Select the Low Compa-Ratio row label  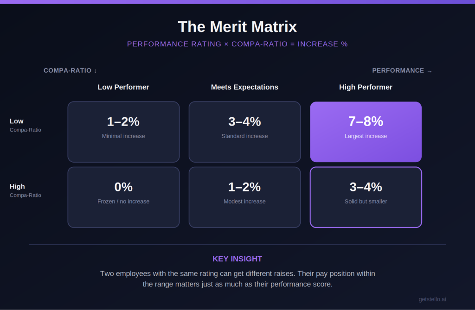[x=26, y=125]
